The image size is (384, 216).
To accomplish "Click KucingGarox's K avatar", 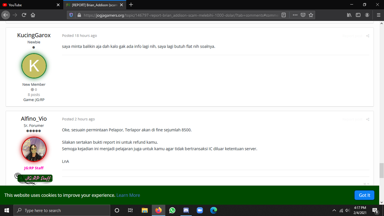I will pyautogui.click(x=34, y=66).
